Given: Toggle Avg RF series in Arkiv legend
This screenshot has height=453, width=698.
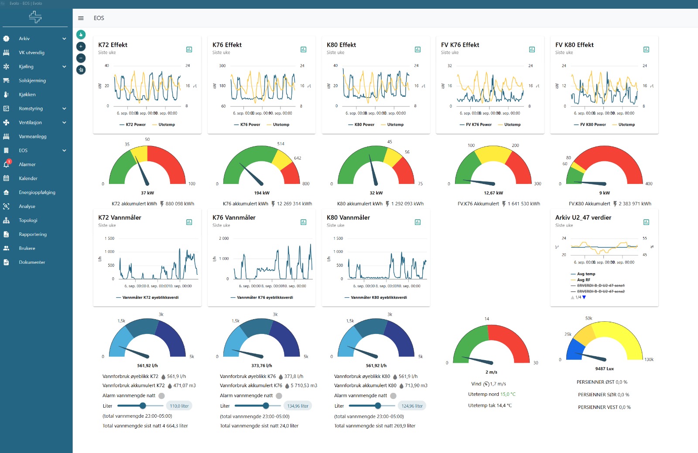Looking at the screenshot, I should pyautogui.click(x=583, y=280).
